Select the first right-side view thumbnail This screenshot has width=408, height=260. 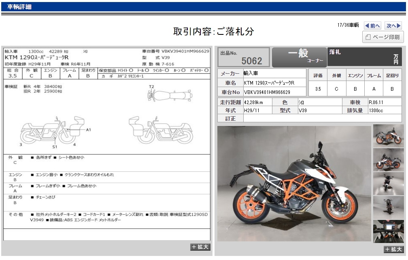[388, 136]
